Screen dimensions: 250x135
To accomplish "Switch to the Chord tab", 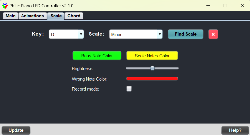I will pos(74,16).
